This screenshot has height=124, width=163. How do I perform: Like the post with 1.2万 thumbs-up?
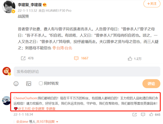[130, 58]
